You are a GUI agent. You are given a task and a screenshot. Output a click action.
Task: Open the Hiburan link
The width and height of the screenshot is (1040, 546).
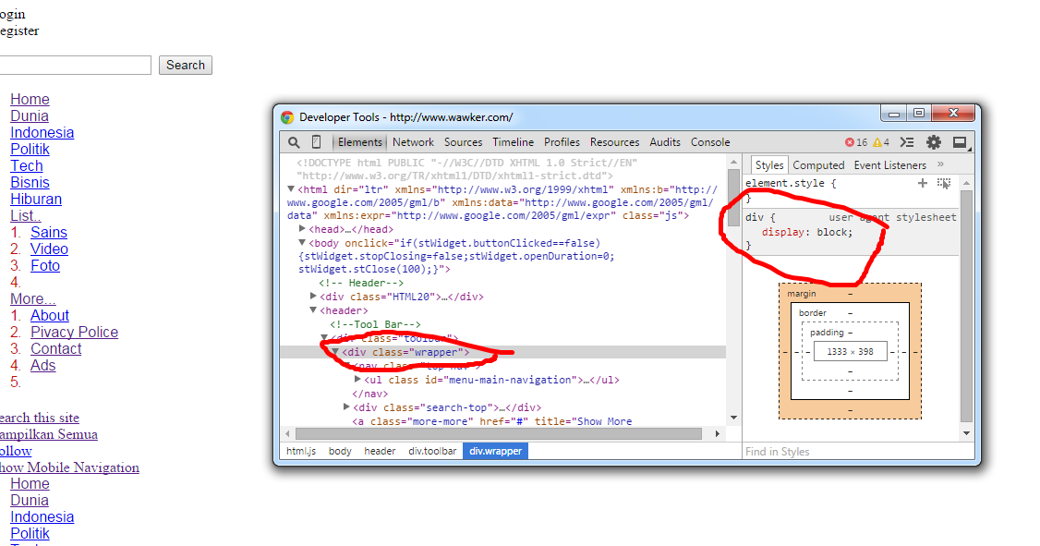coord(36,199)
